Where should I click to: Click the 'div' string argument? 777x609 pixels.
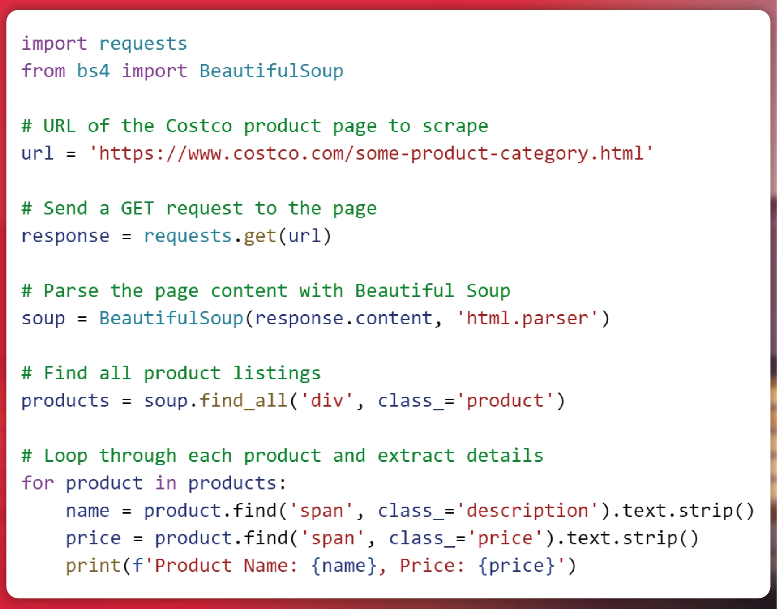click(x=327, y=401)
